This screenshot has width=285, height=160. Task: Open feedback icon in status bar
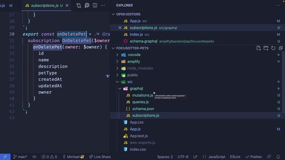[x=269, y=157]
